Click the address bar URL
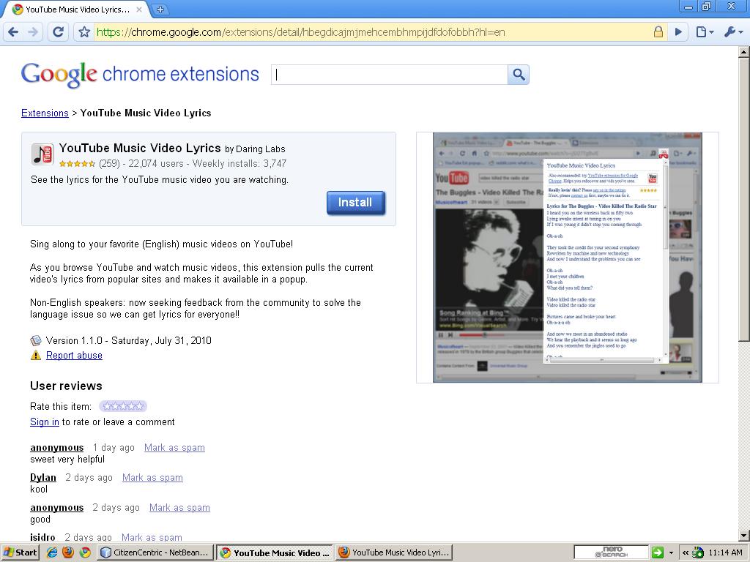 (300, 32)
